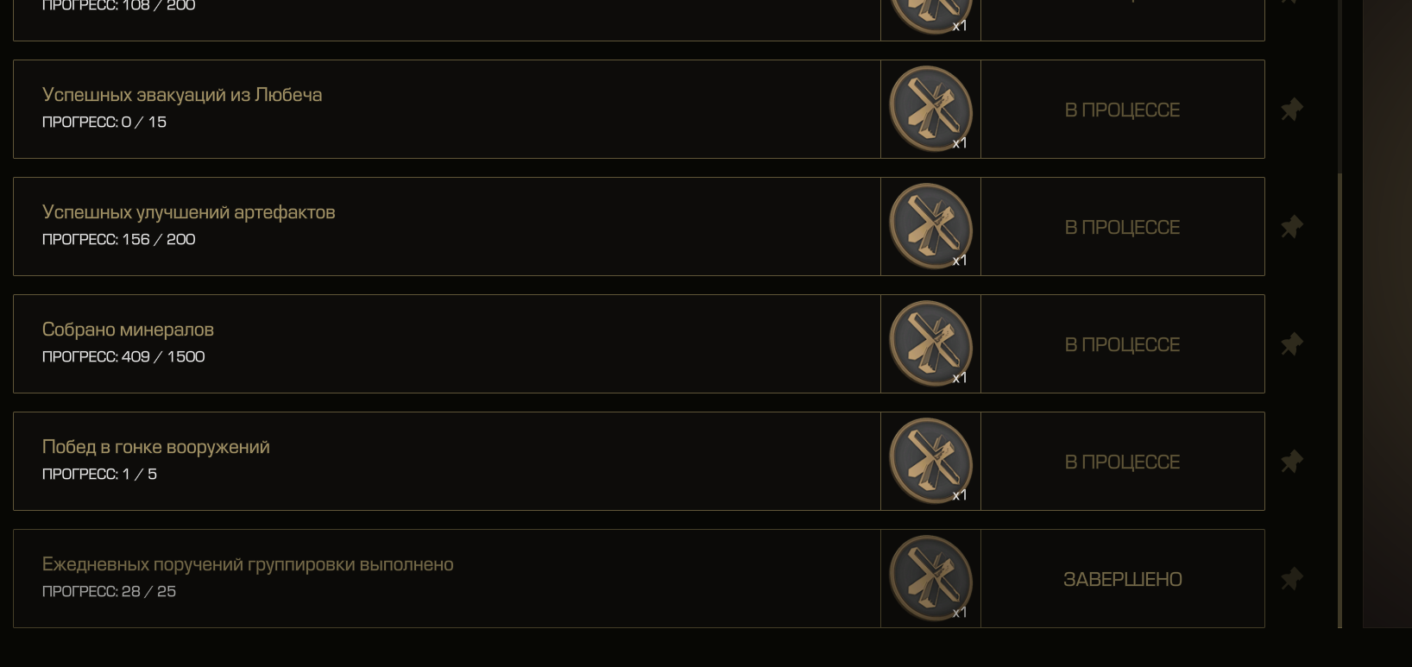Click ЗАВЕРШЕНО status of daily assignments
The height and width of the screenshot is (667, 1412).
point(1122,580)
